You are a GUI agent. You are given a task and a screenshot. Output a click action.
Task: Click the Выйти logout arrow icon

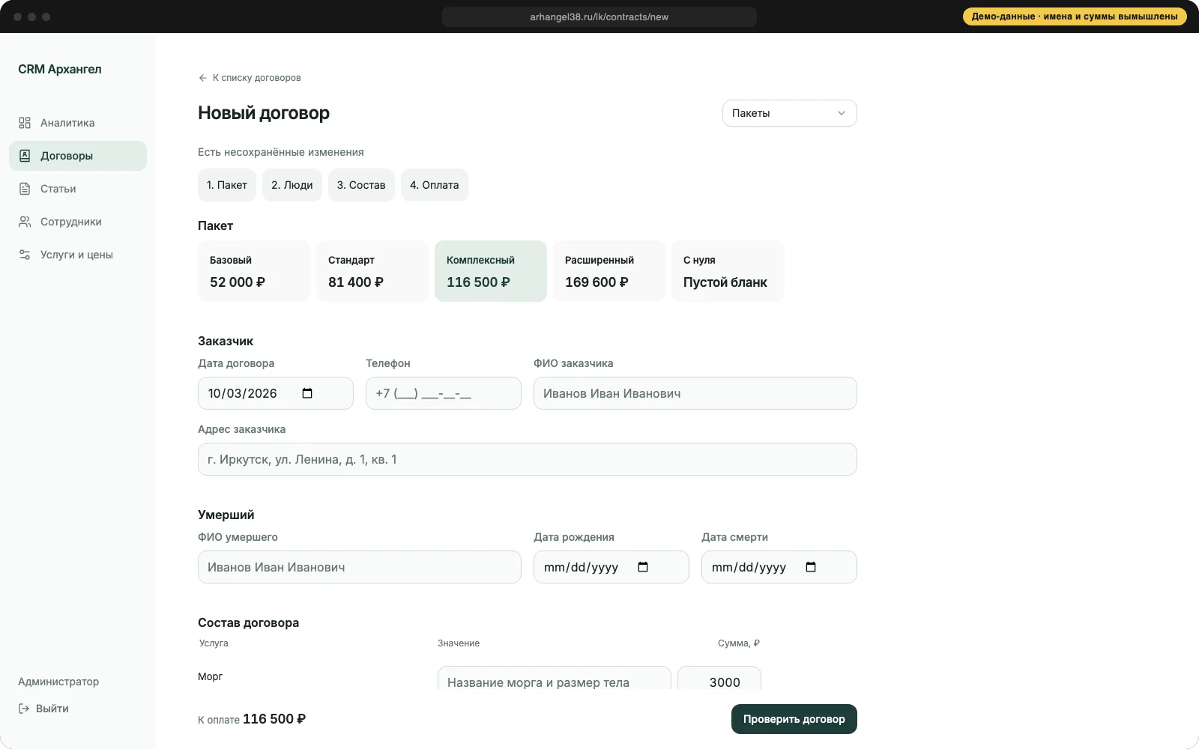tap(24, 709)
